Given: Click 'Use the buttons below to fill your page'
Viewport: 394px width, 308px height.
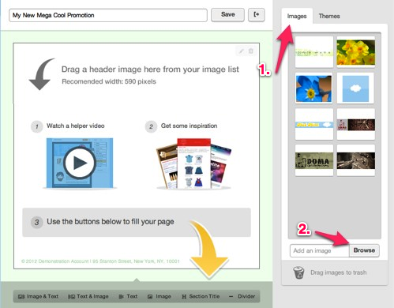Looking at the screenshot, I should (111, 222).
